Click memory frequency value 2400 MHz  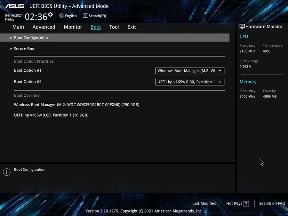pyautogui.click(x=247, y=96)
